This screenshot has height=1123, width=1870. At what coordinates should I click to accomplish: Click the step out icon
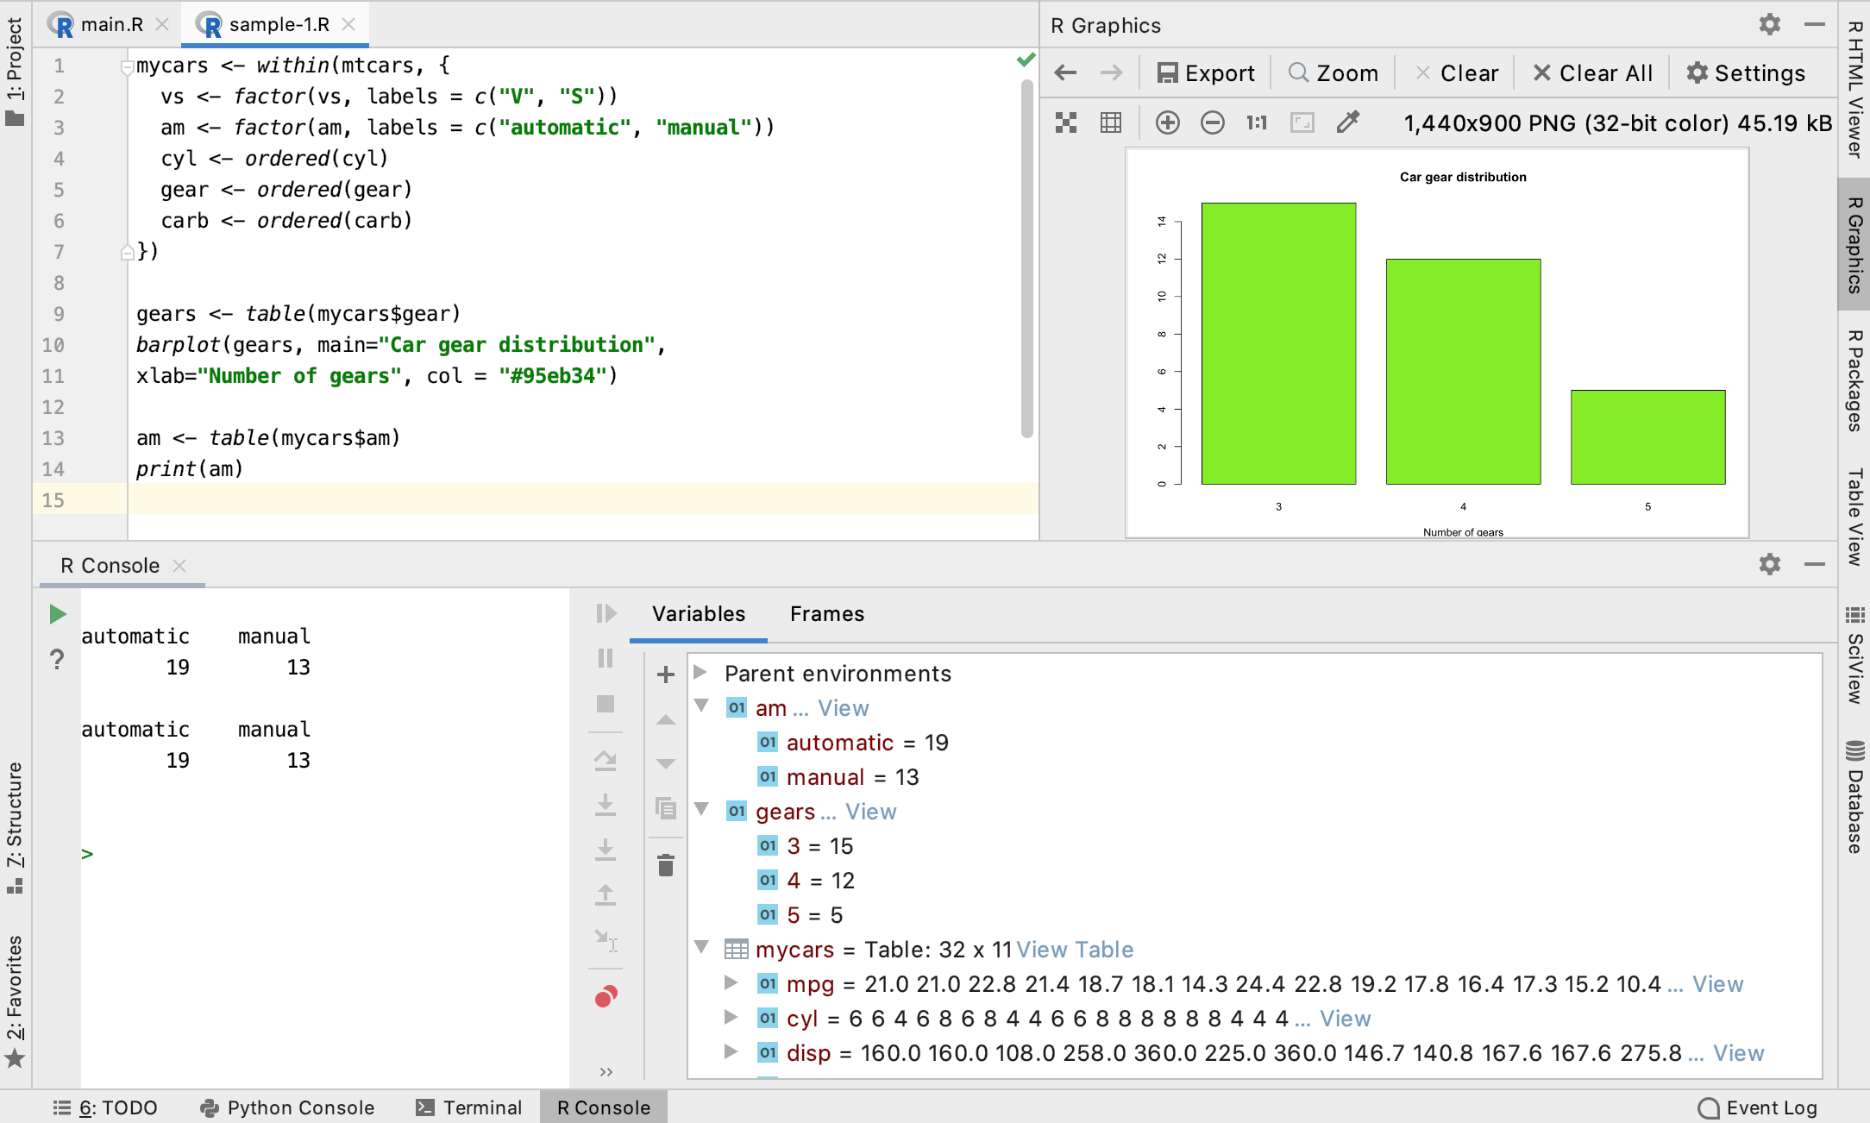pyautogui.click(x=606, y=894)
